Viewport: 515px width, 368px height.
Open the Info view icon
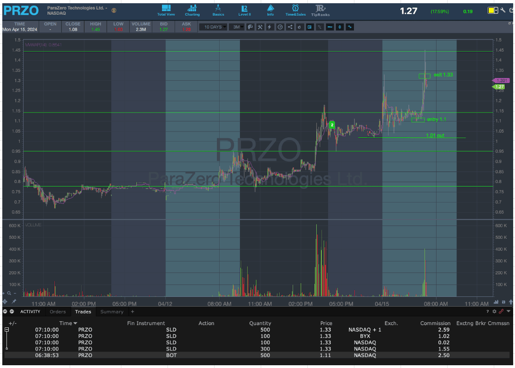[x=270, y=10]
